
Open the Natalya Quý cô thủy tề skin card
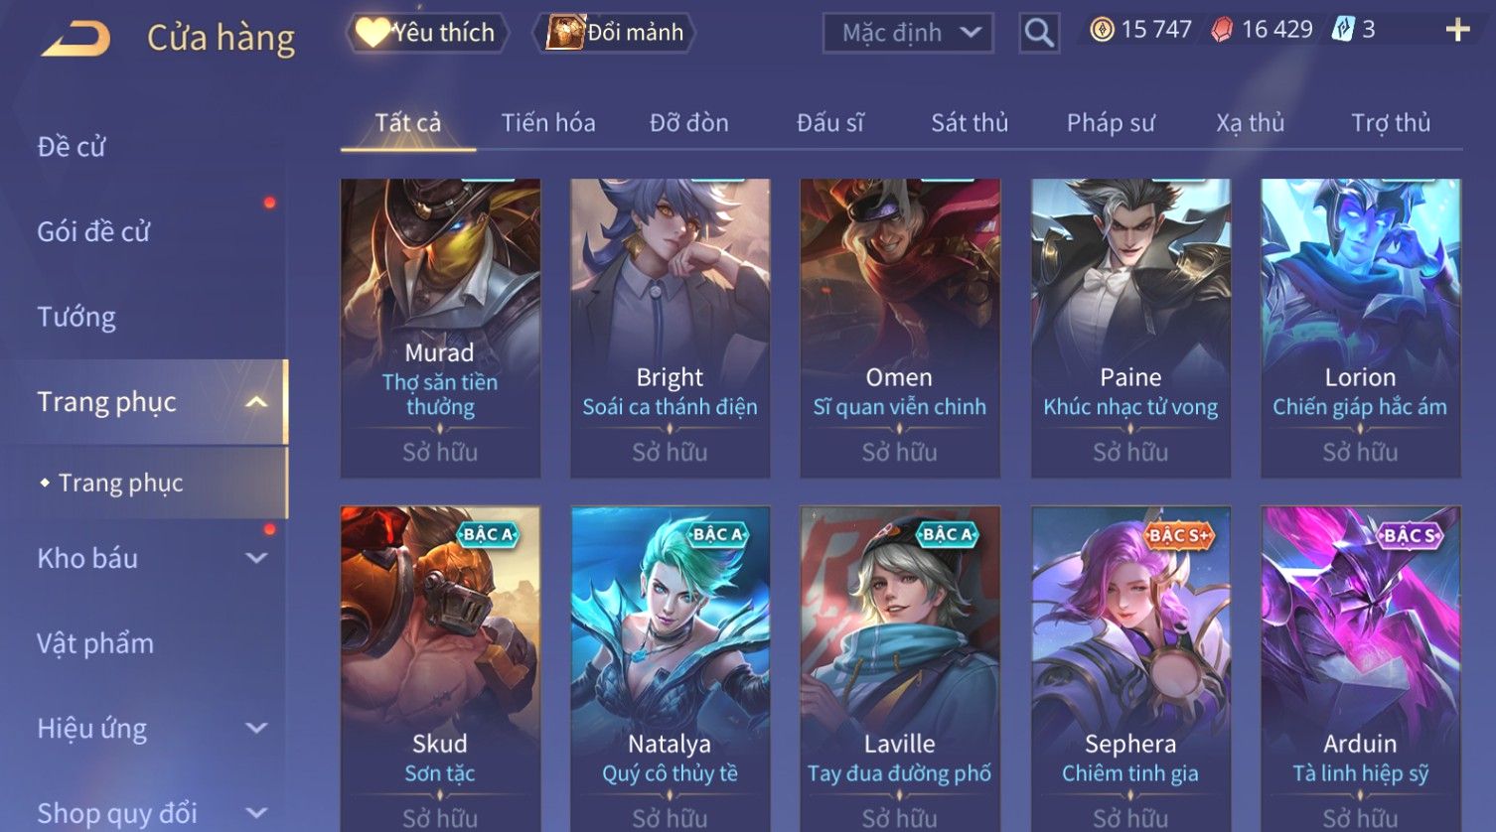670,669
